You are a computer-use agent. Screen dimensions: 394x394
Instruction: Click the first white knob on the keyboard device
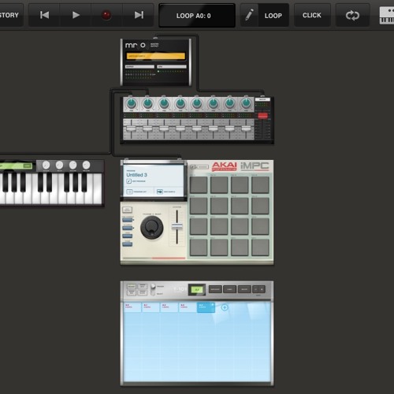[x=46, y=165]
